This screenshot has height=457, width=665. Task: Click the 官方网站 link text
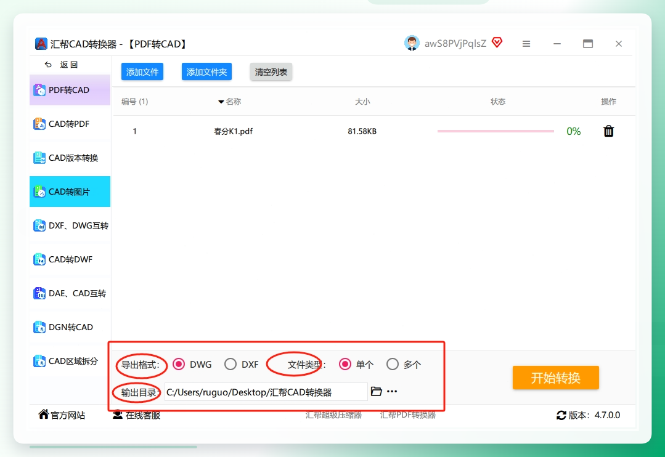click(x=68, y=415)
